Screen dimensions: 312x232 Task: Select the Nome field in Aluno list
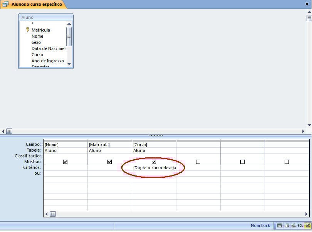[x=37, y=36]
